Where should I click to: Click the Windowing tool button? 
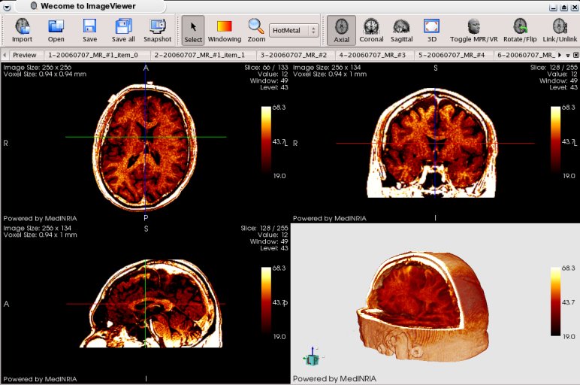pos(225,30)
